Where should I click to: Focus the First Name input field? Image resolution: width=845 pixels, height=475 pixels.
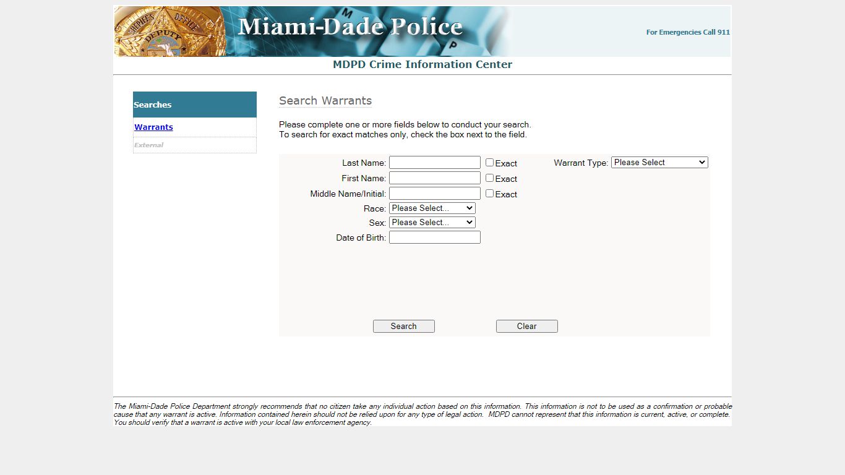click(x=434, y=178)
